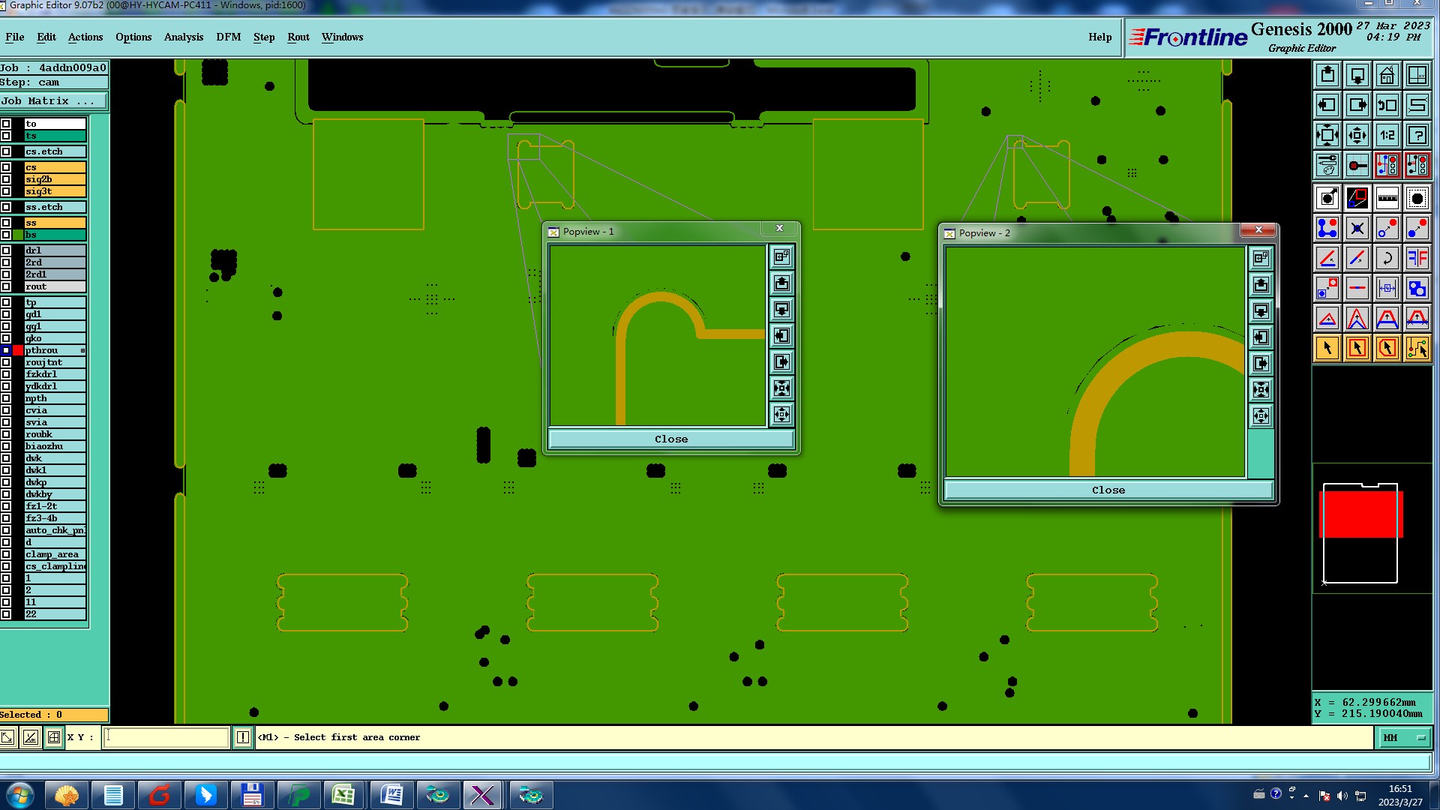Toggle checkbox for the rout layer
This screenshot has width=1440, height=810.
(6, 286)
